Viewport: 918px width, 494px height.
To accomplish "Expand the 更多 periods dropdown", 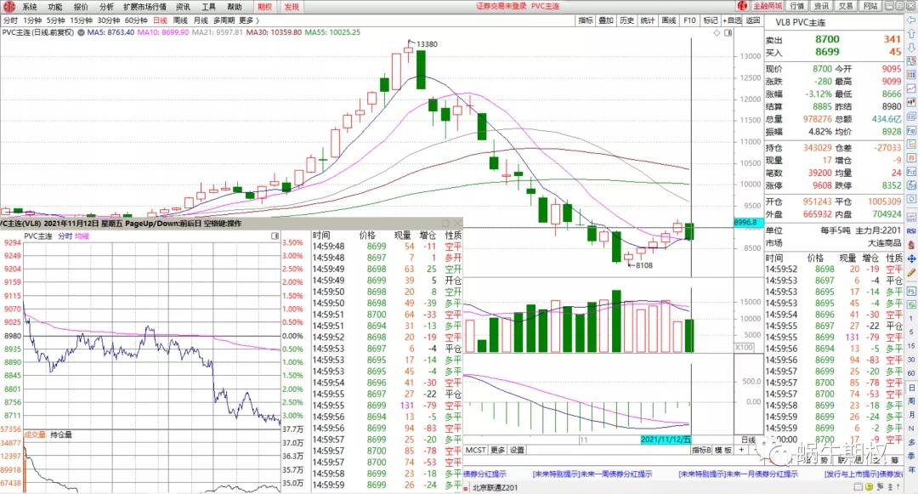I will pyautogui.click(x=247, y=20).
